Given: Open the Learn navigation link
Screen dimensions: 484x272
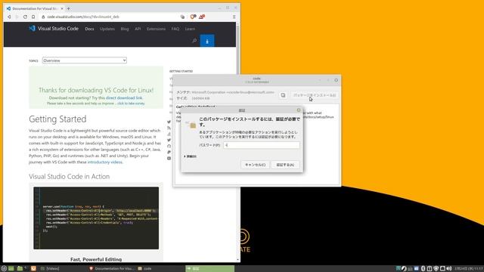Looking at the screenshot, I should pyautogui.click(x=190, y=29).
